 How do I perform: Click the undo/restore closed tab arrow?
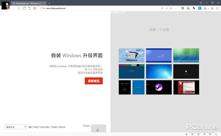point(29,8)
